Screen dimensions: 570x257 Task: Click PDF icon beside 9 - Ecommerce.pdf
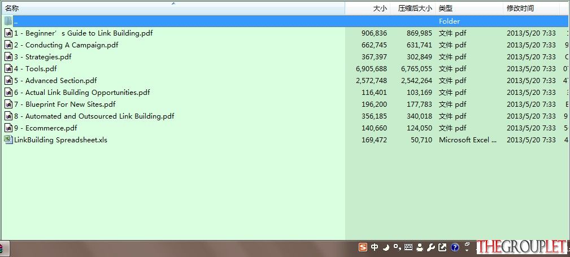(8, 128)
